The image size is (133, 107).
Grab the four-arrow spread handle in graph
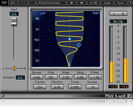79,45
